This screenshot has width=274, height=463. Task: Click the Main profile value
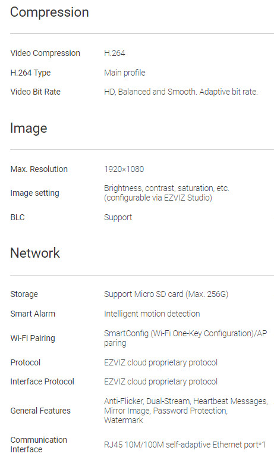coord(124,73)
